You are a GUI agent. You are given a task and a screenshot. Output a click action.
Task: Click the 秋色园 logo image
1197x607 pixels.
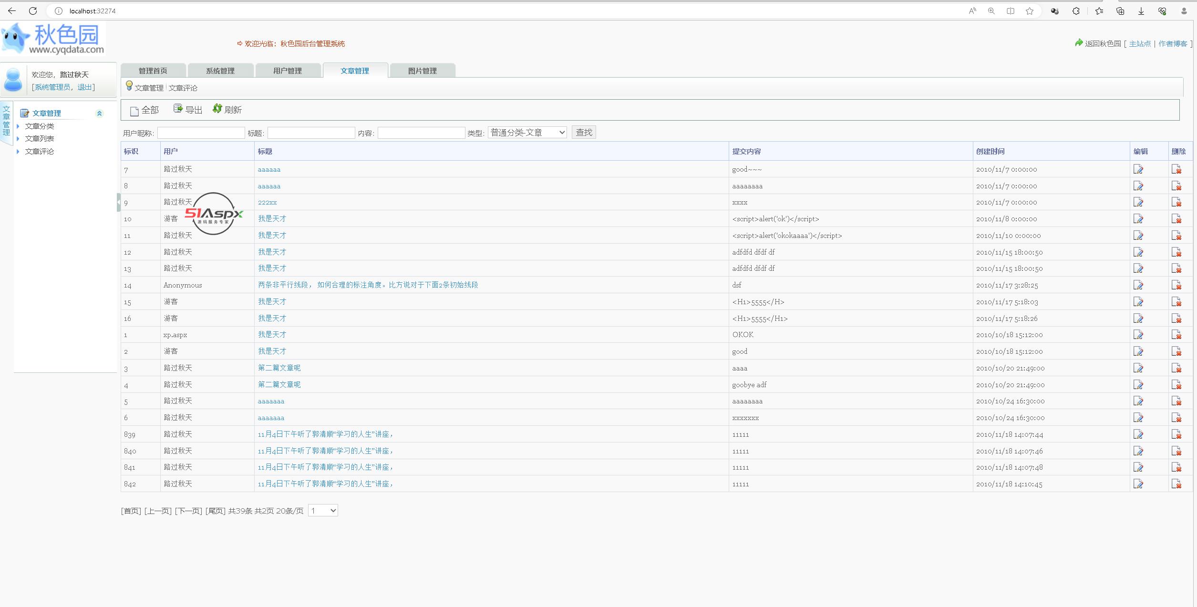pyautogui.click(x=53, y=39)
